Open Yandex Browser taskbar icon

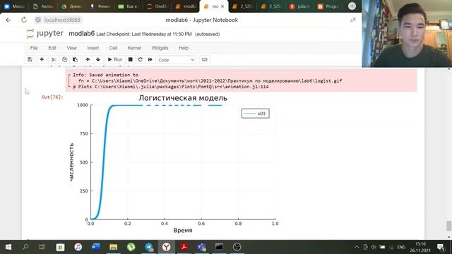coord(167,247)
